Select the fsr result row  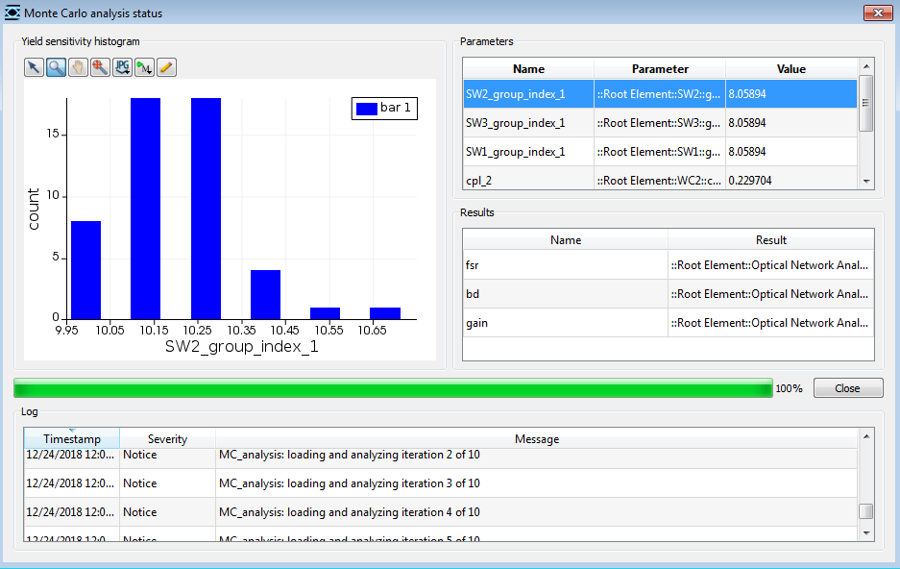(x=669, y=265)
